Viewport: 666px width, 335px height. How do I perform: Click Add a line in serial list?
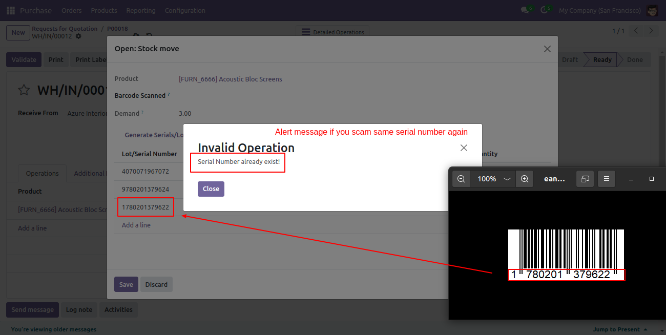136,225
